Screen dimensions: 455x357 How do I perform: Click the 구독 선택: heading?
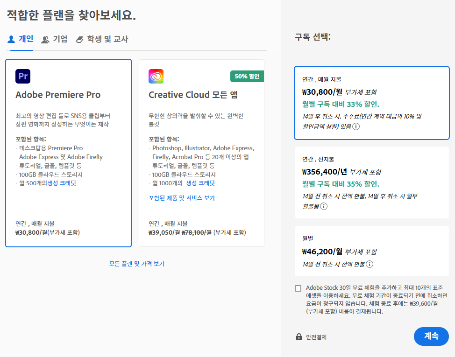[313, 37]
